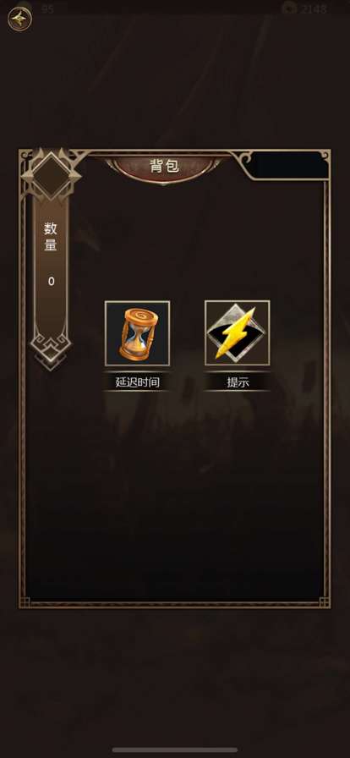Tap the 95 counter value
This screenshot has height=758, width=350.
pyautogui.click(x=47, y=8)
